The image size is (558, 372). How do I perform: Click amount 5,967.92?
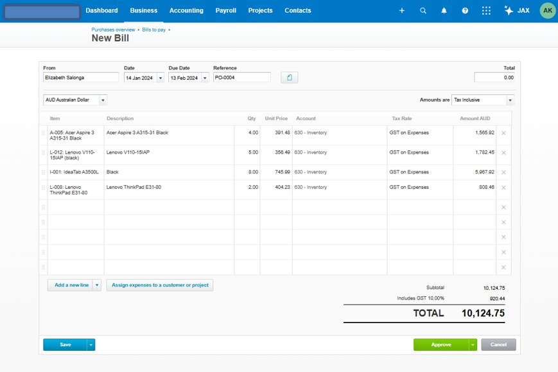click(x=475, y=172)
